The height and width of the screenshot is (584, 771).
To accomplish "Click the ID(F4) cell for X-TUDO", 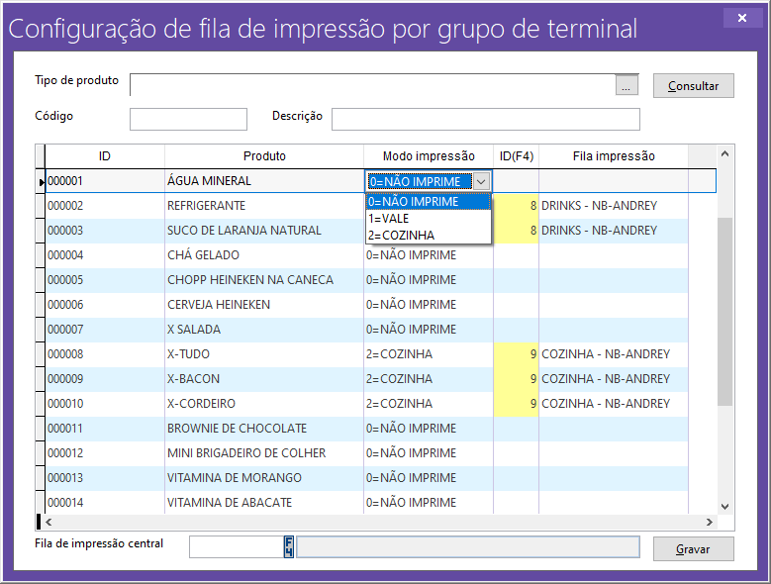I will pos(516,354).
